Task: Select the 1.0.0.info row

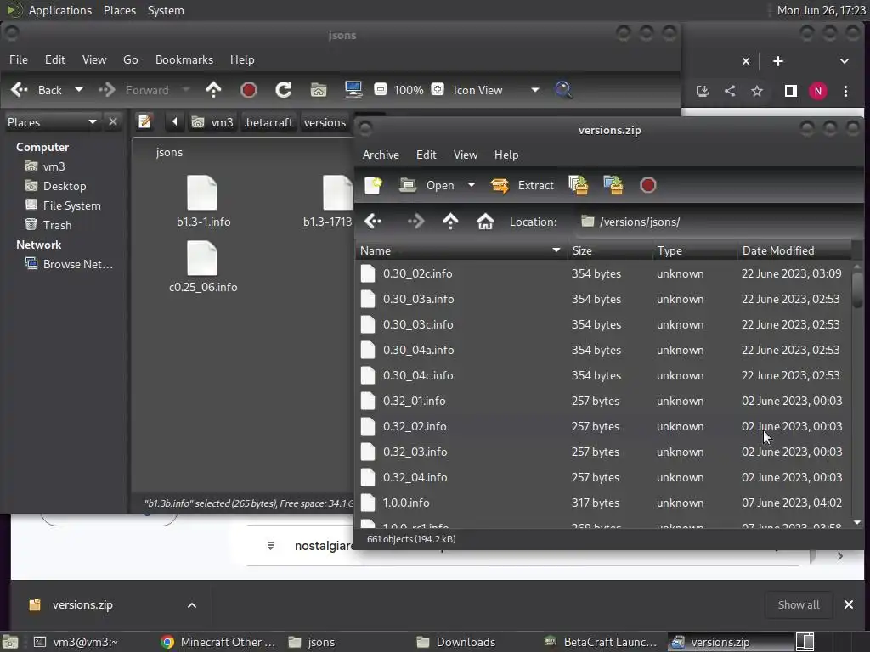Action: 603,503
